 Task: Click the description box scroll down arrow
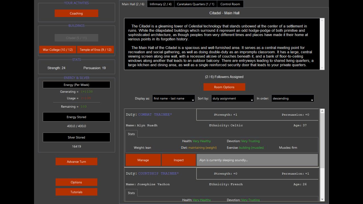[x=322, y=67]
